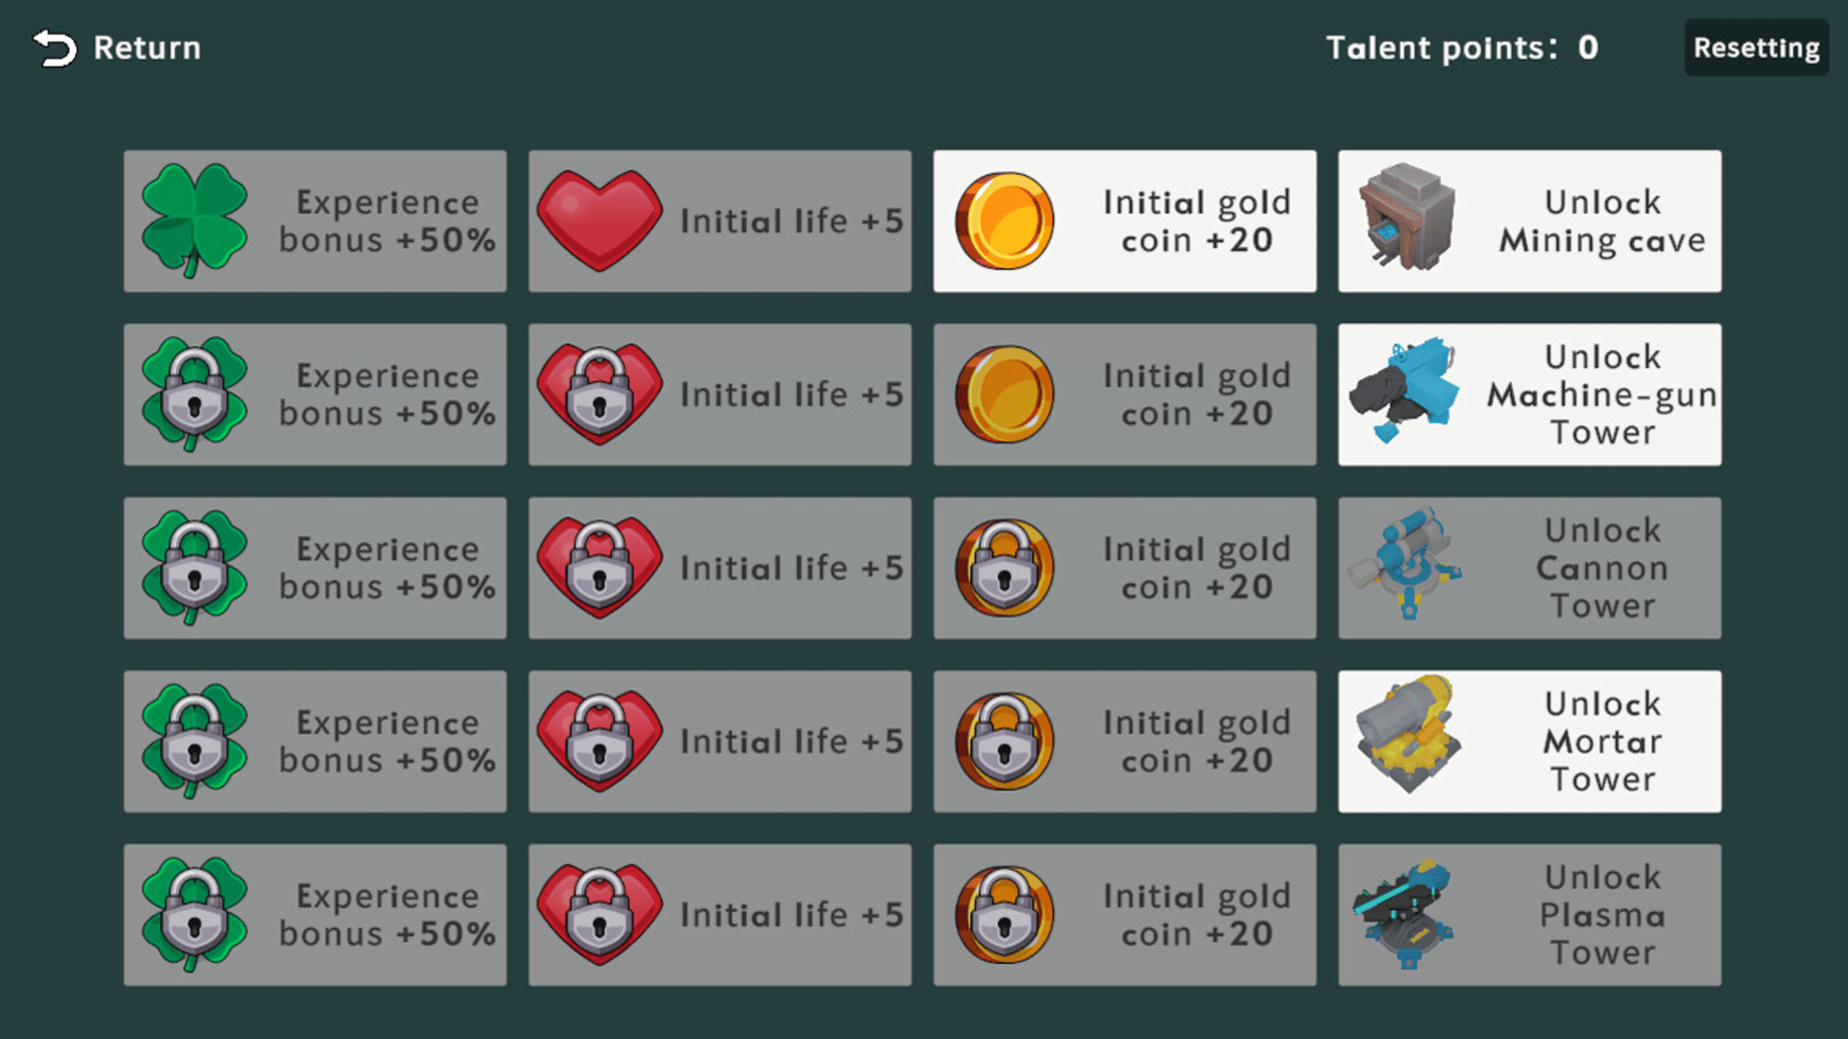1848x1039 pixels.
Task: Click the Return arrow icon
Action: coord(55,48)
